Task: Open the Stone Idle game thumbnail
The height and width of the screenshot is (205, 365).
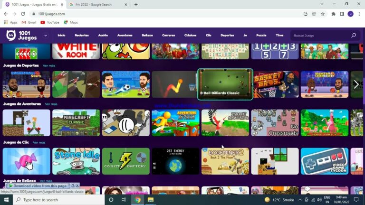Action: pos(76,161)
